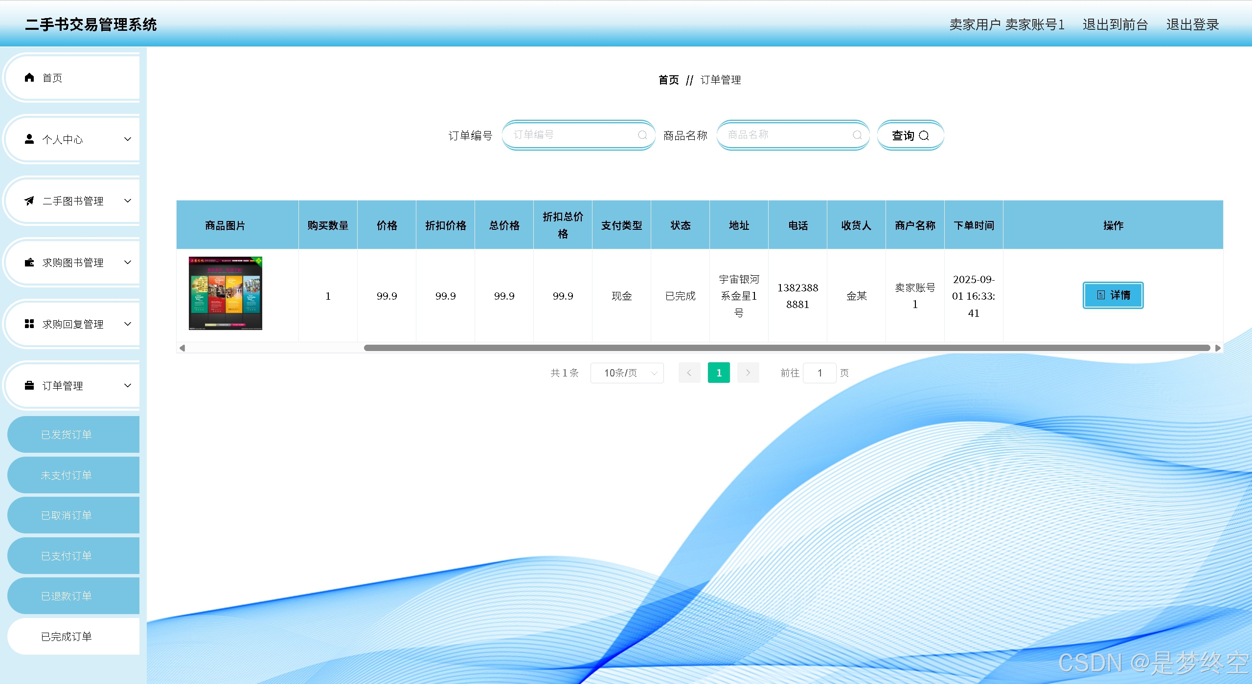Click the left arrow of the horizontal scrollbar
This screenshot has width=1252, height=684.
(x=182, y=348)
